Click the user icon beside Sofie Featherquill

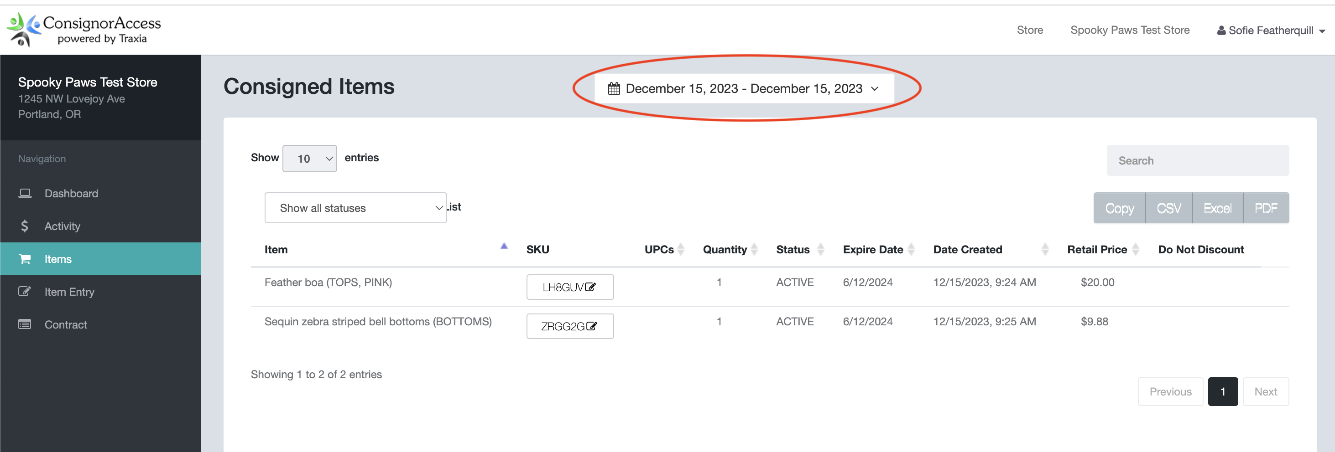(1221, 31)
